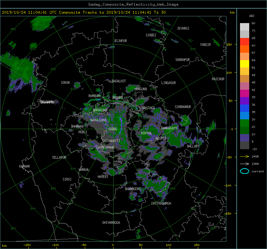Screen dimensions: 267x249
Task: Click the GADAG radar center label
Action: tap(113, 129)
